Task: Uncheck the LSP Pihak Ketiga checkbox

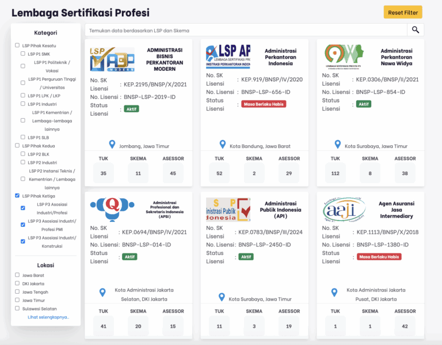Action: [x=17, y=196]
